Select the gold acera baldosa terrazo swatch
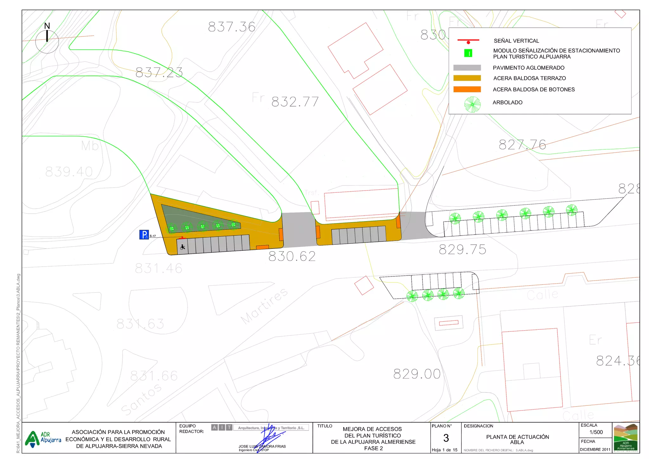 pos(467,78)
